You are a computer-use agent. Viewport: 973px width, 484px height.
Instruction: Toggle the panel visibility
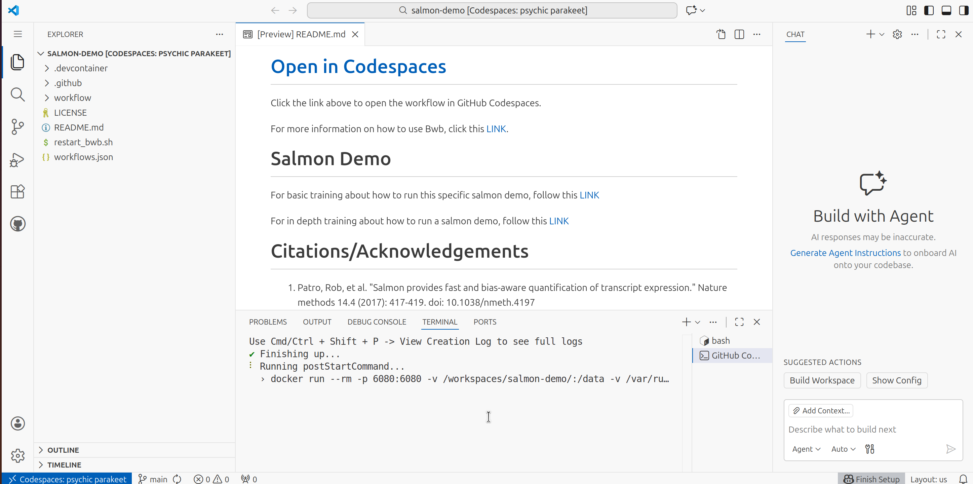coord(946,10)
